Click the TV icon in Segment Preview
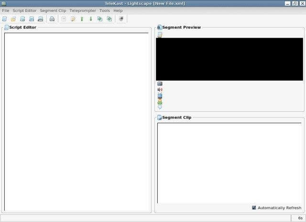Image resolution: width=306 pixels, height=222 pixels. (160, 95)
